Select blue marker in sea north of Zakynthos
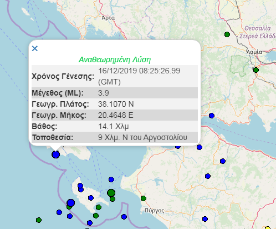The width and height of the screenshot is (276, 229). coord(111,180)
